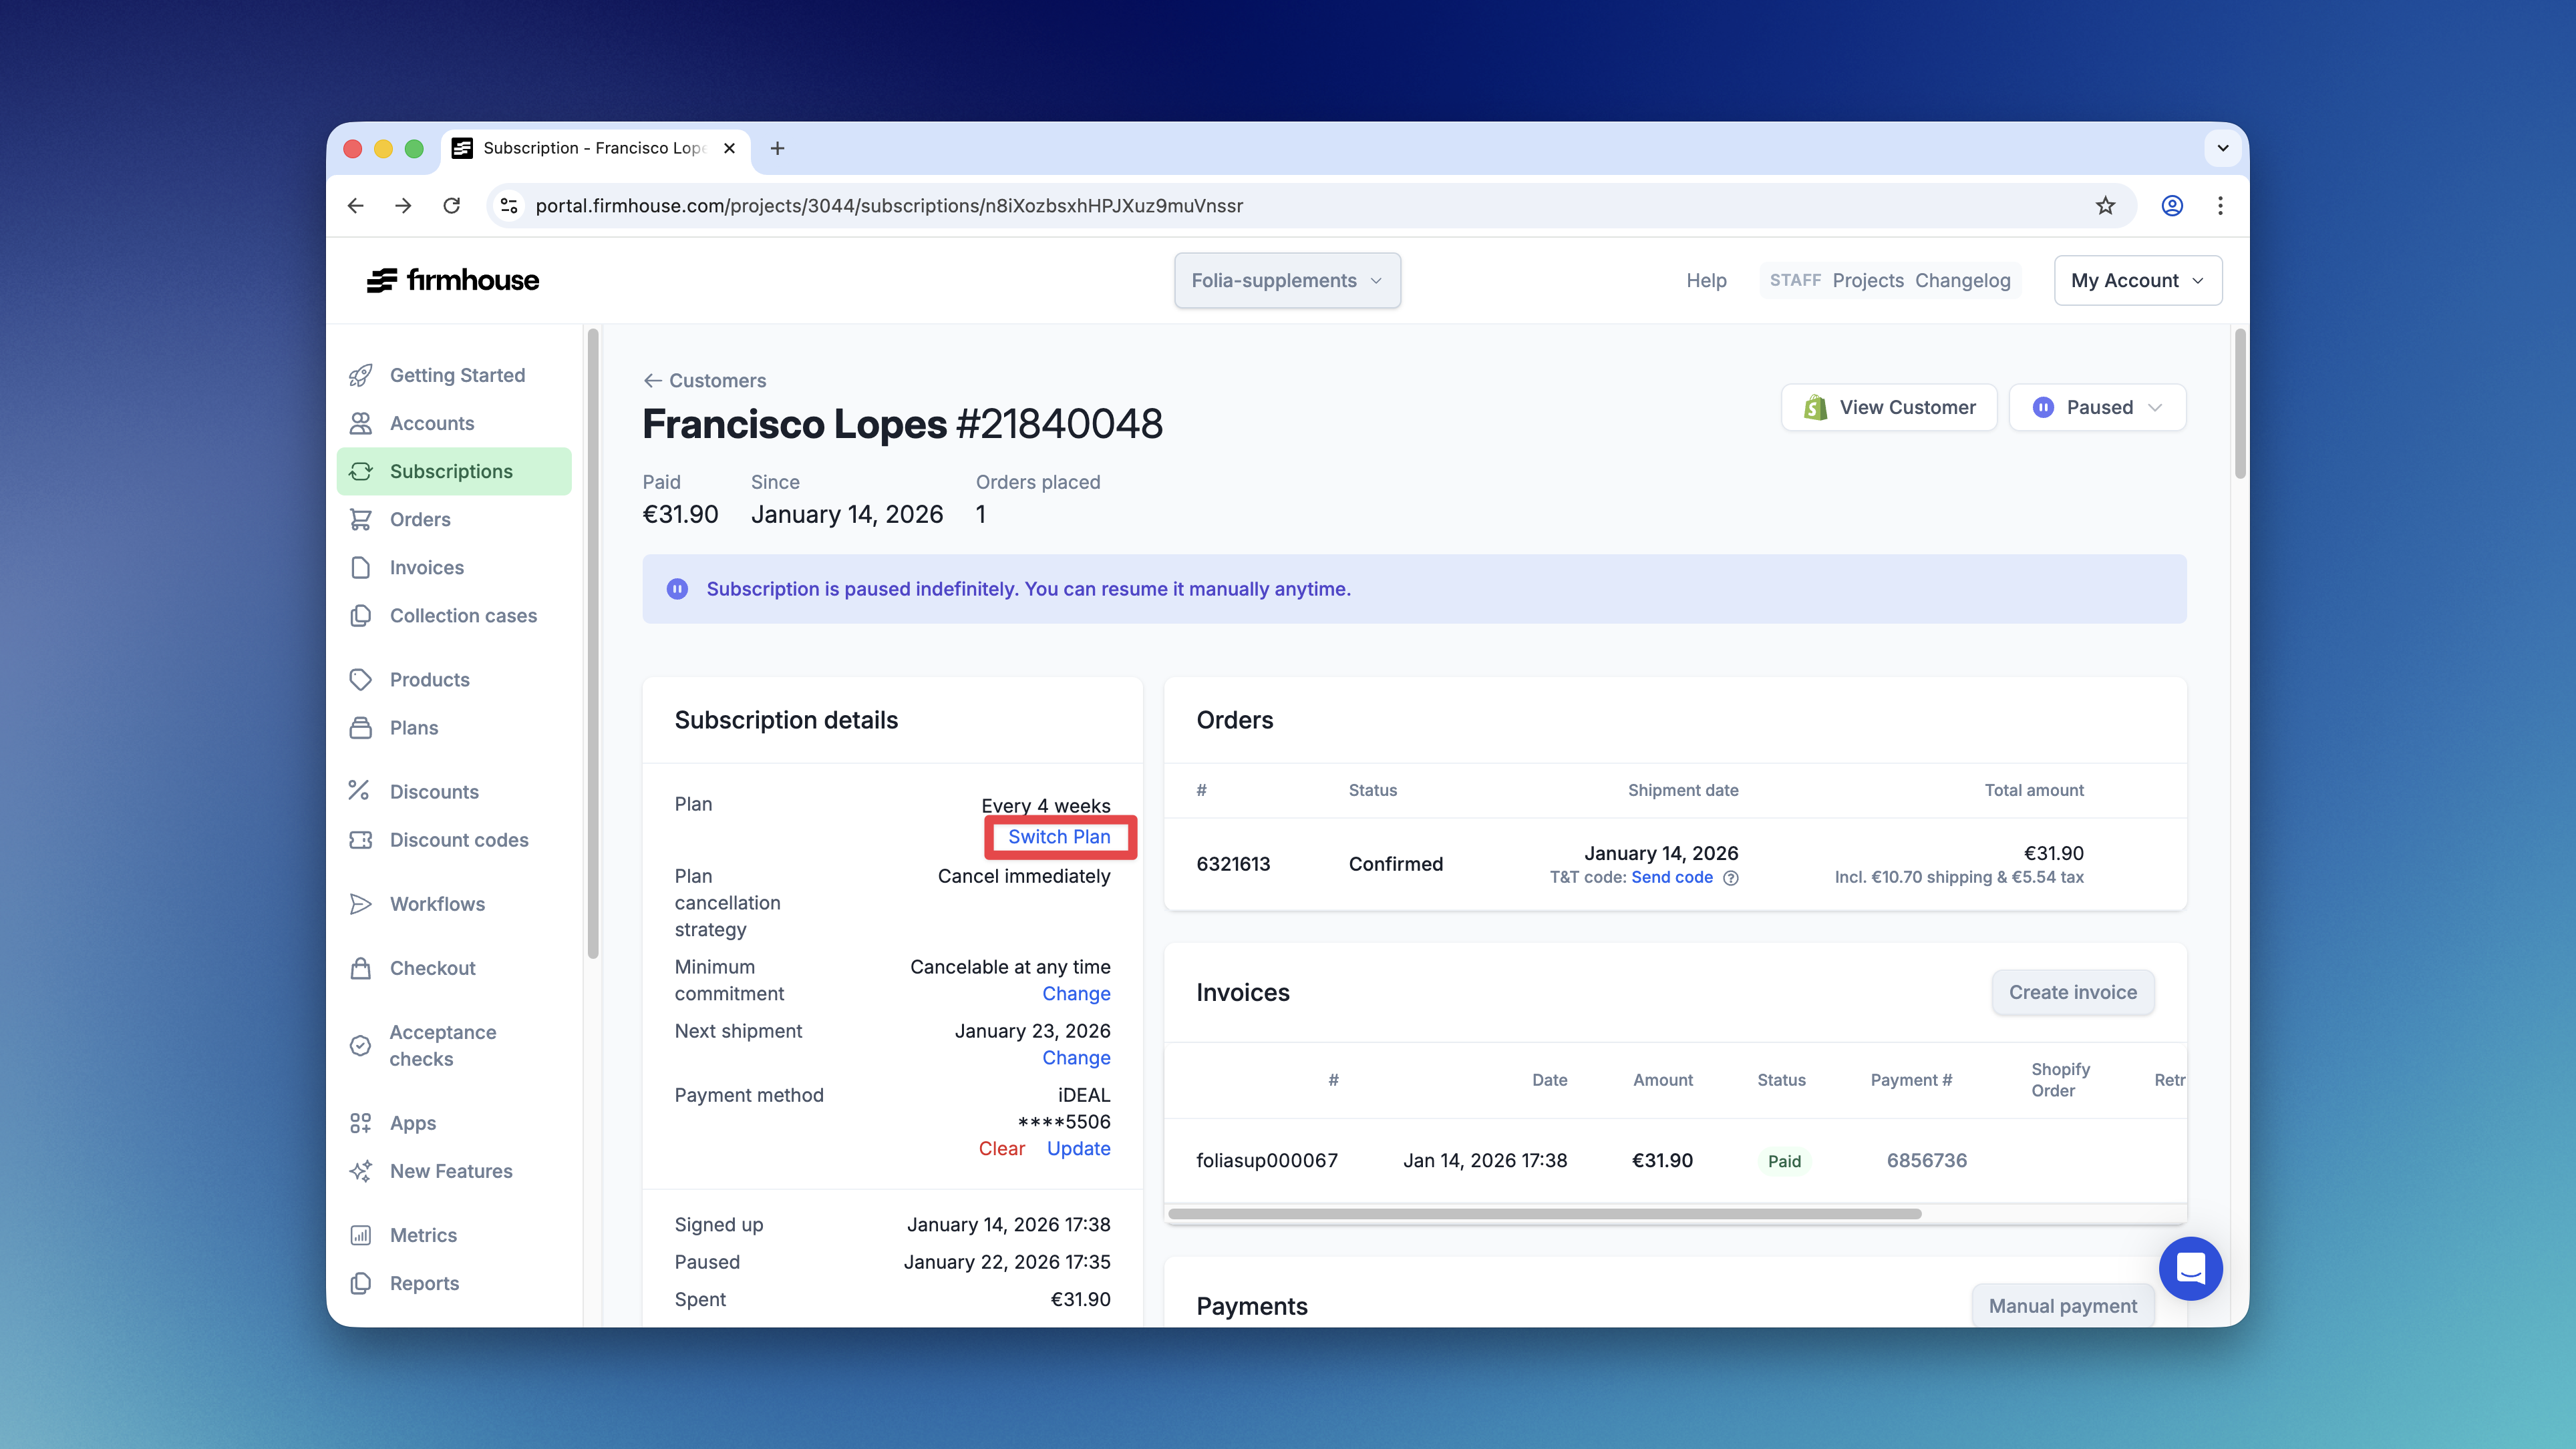Click the Discount codes ticket icon
This screenshot has width=2576, height=1449.
point(361,839)
